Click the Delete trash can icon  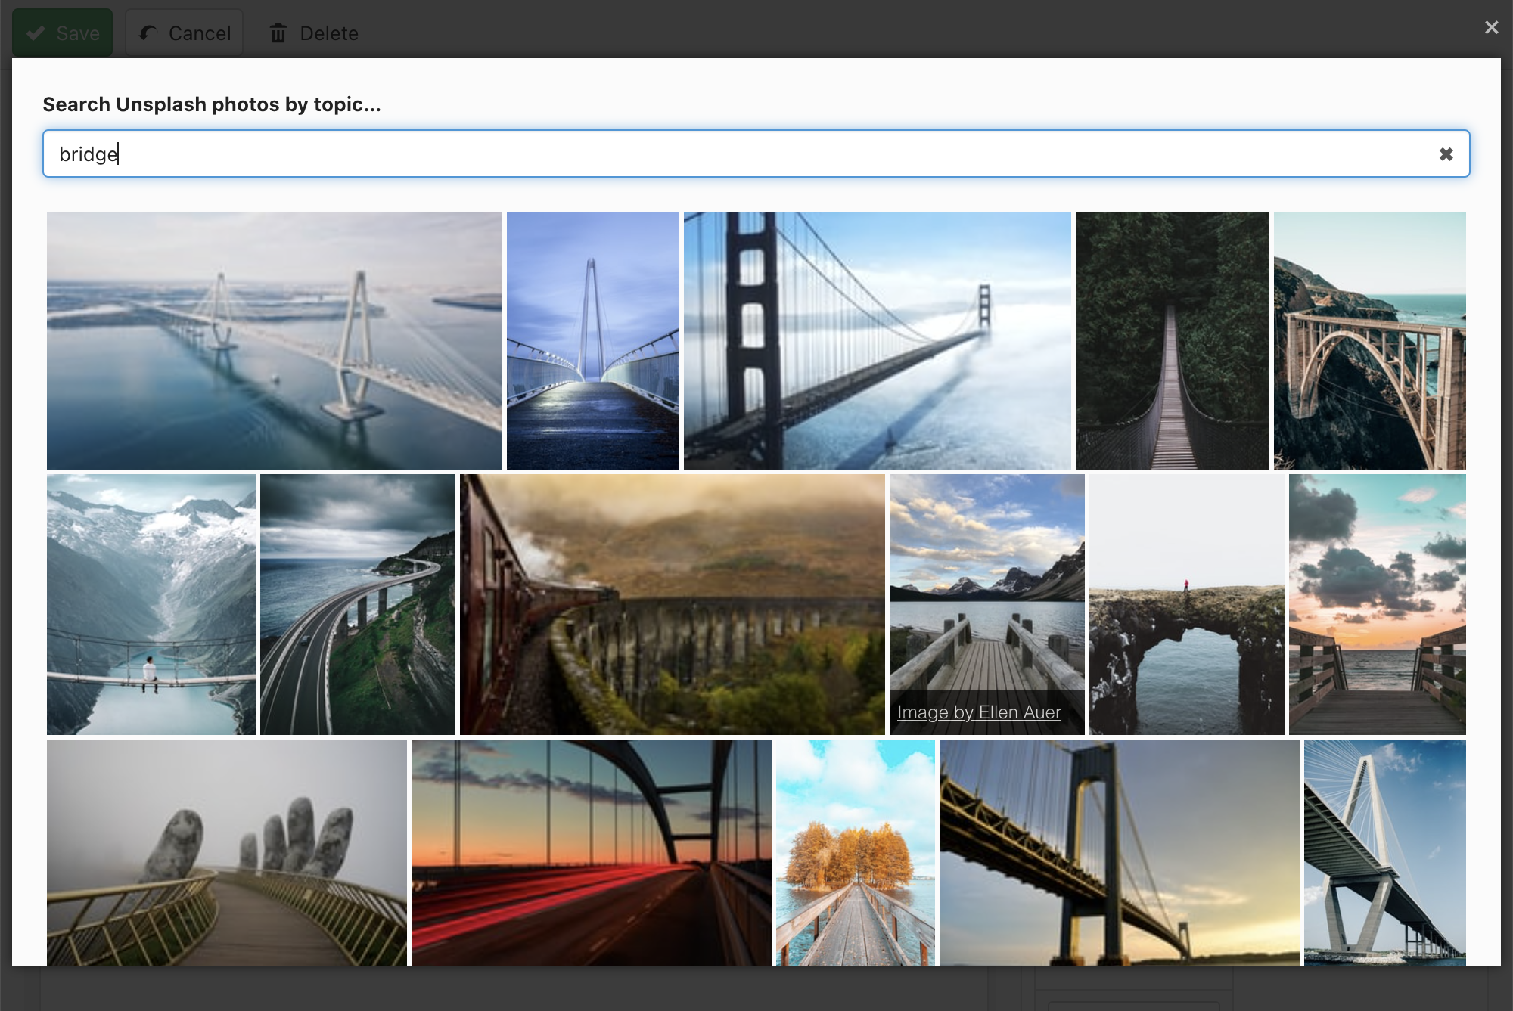click(278, 33)
